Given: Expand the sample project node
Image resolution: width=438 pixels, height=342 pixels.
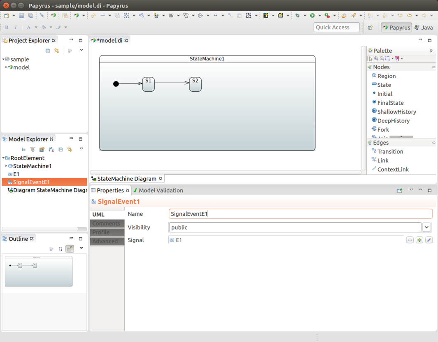Looking at the screenshot, I should click(x=3, y=59).
